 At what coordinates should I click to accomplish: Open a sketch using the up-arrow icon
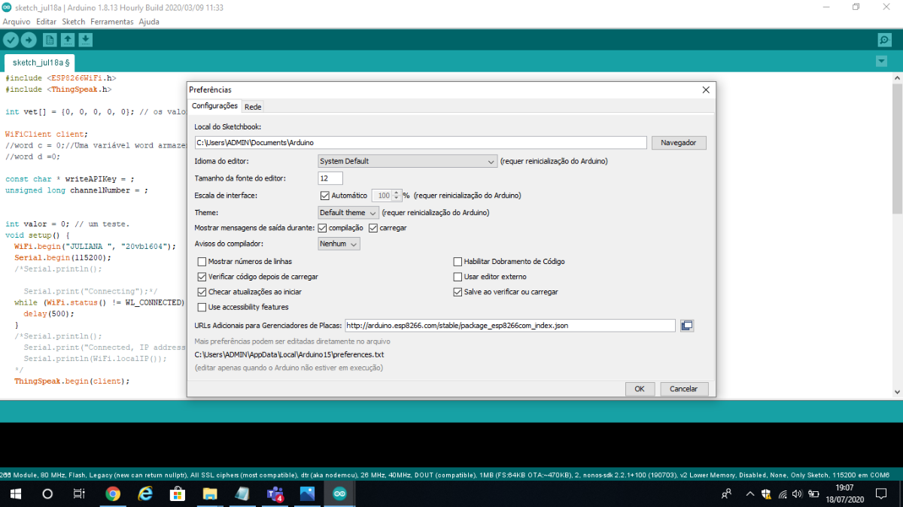pos(68,40)
